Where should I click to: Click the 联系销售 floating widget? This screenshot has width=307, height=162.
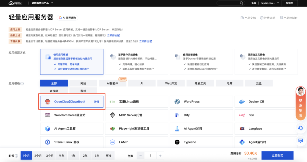300,103
